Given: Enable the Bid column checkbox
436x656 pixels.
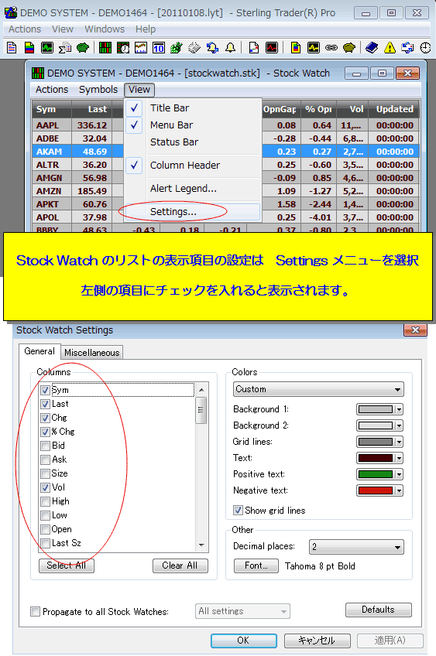Looking at the screenshot, I should 45,446.
